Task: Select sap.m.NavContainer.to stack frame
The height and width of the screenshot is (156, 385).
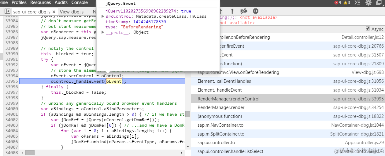Action: pos(288,125)
